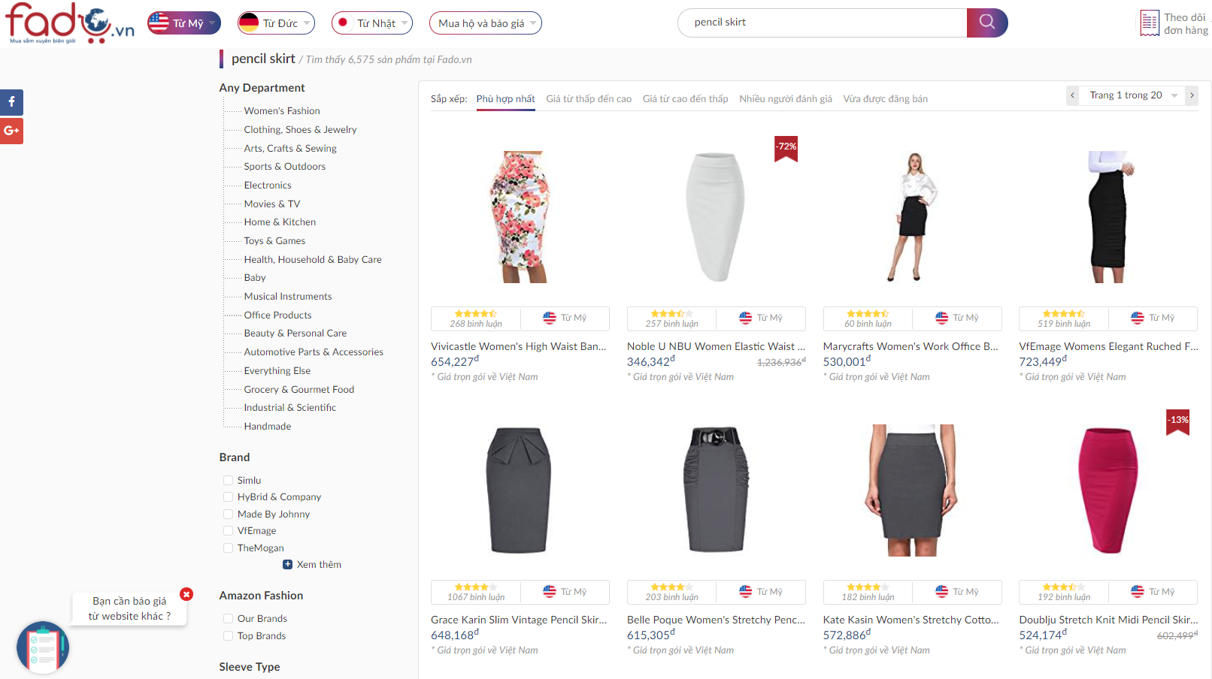Click star rating of Grace Karin skirt

(x=476, y=587)
